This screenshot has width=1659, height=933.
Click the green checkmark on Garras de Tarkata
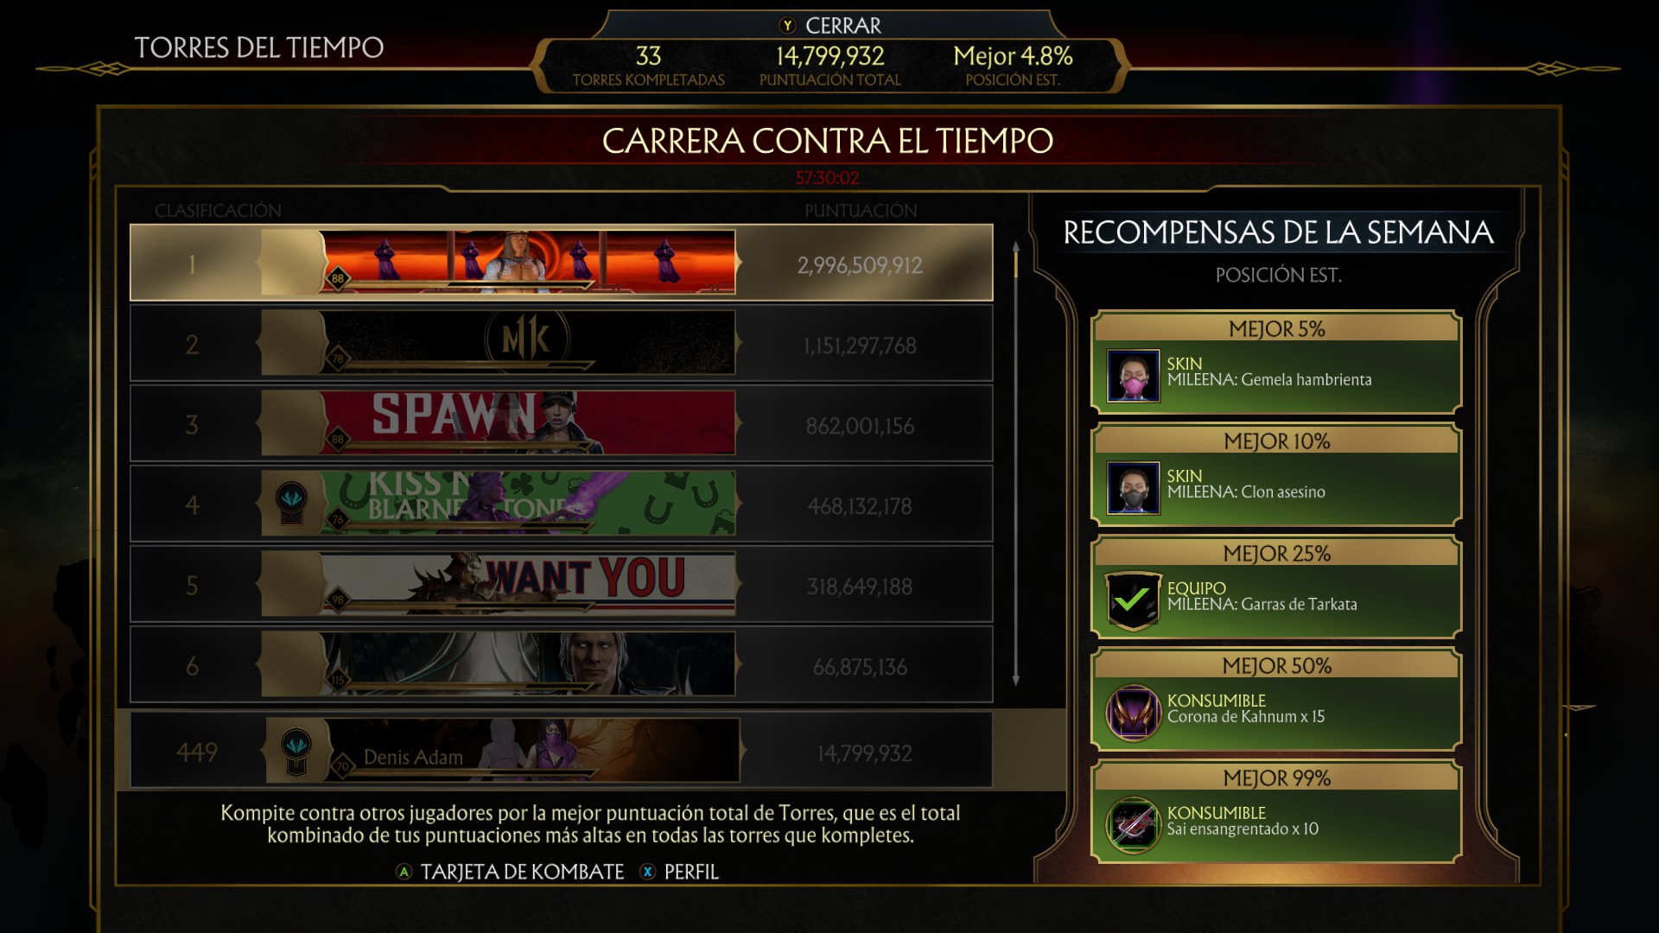click(1132, 600)
